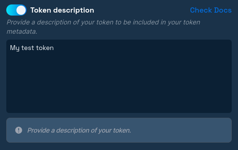
Task: Click the italic helper text under the heading
Action: click(x=103, y=22)
